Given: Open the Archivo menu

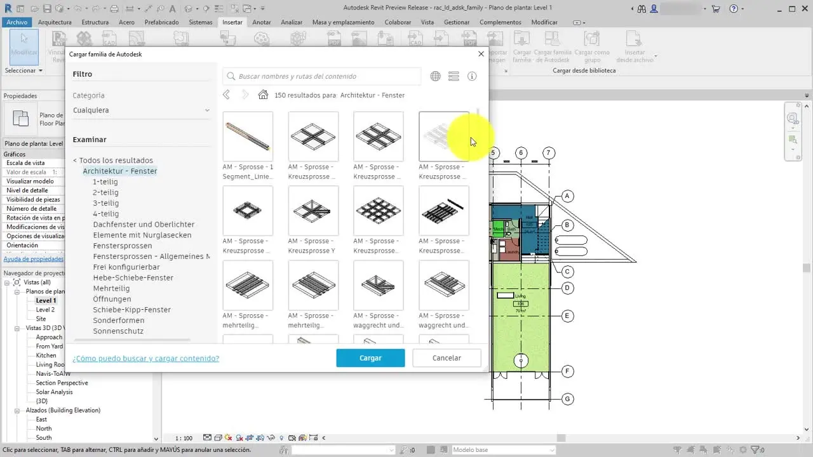Looking at the screenshot, I should click(17, 22).
